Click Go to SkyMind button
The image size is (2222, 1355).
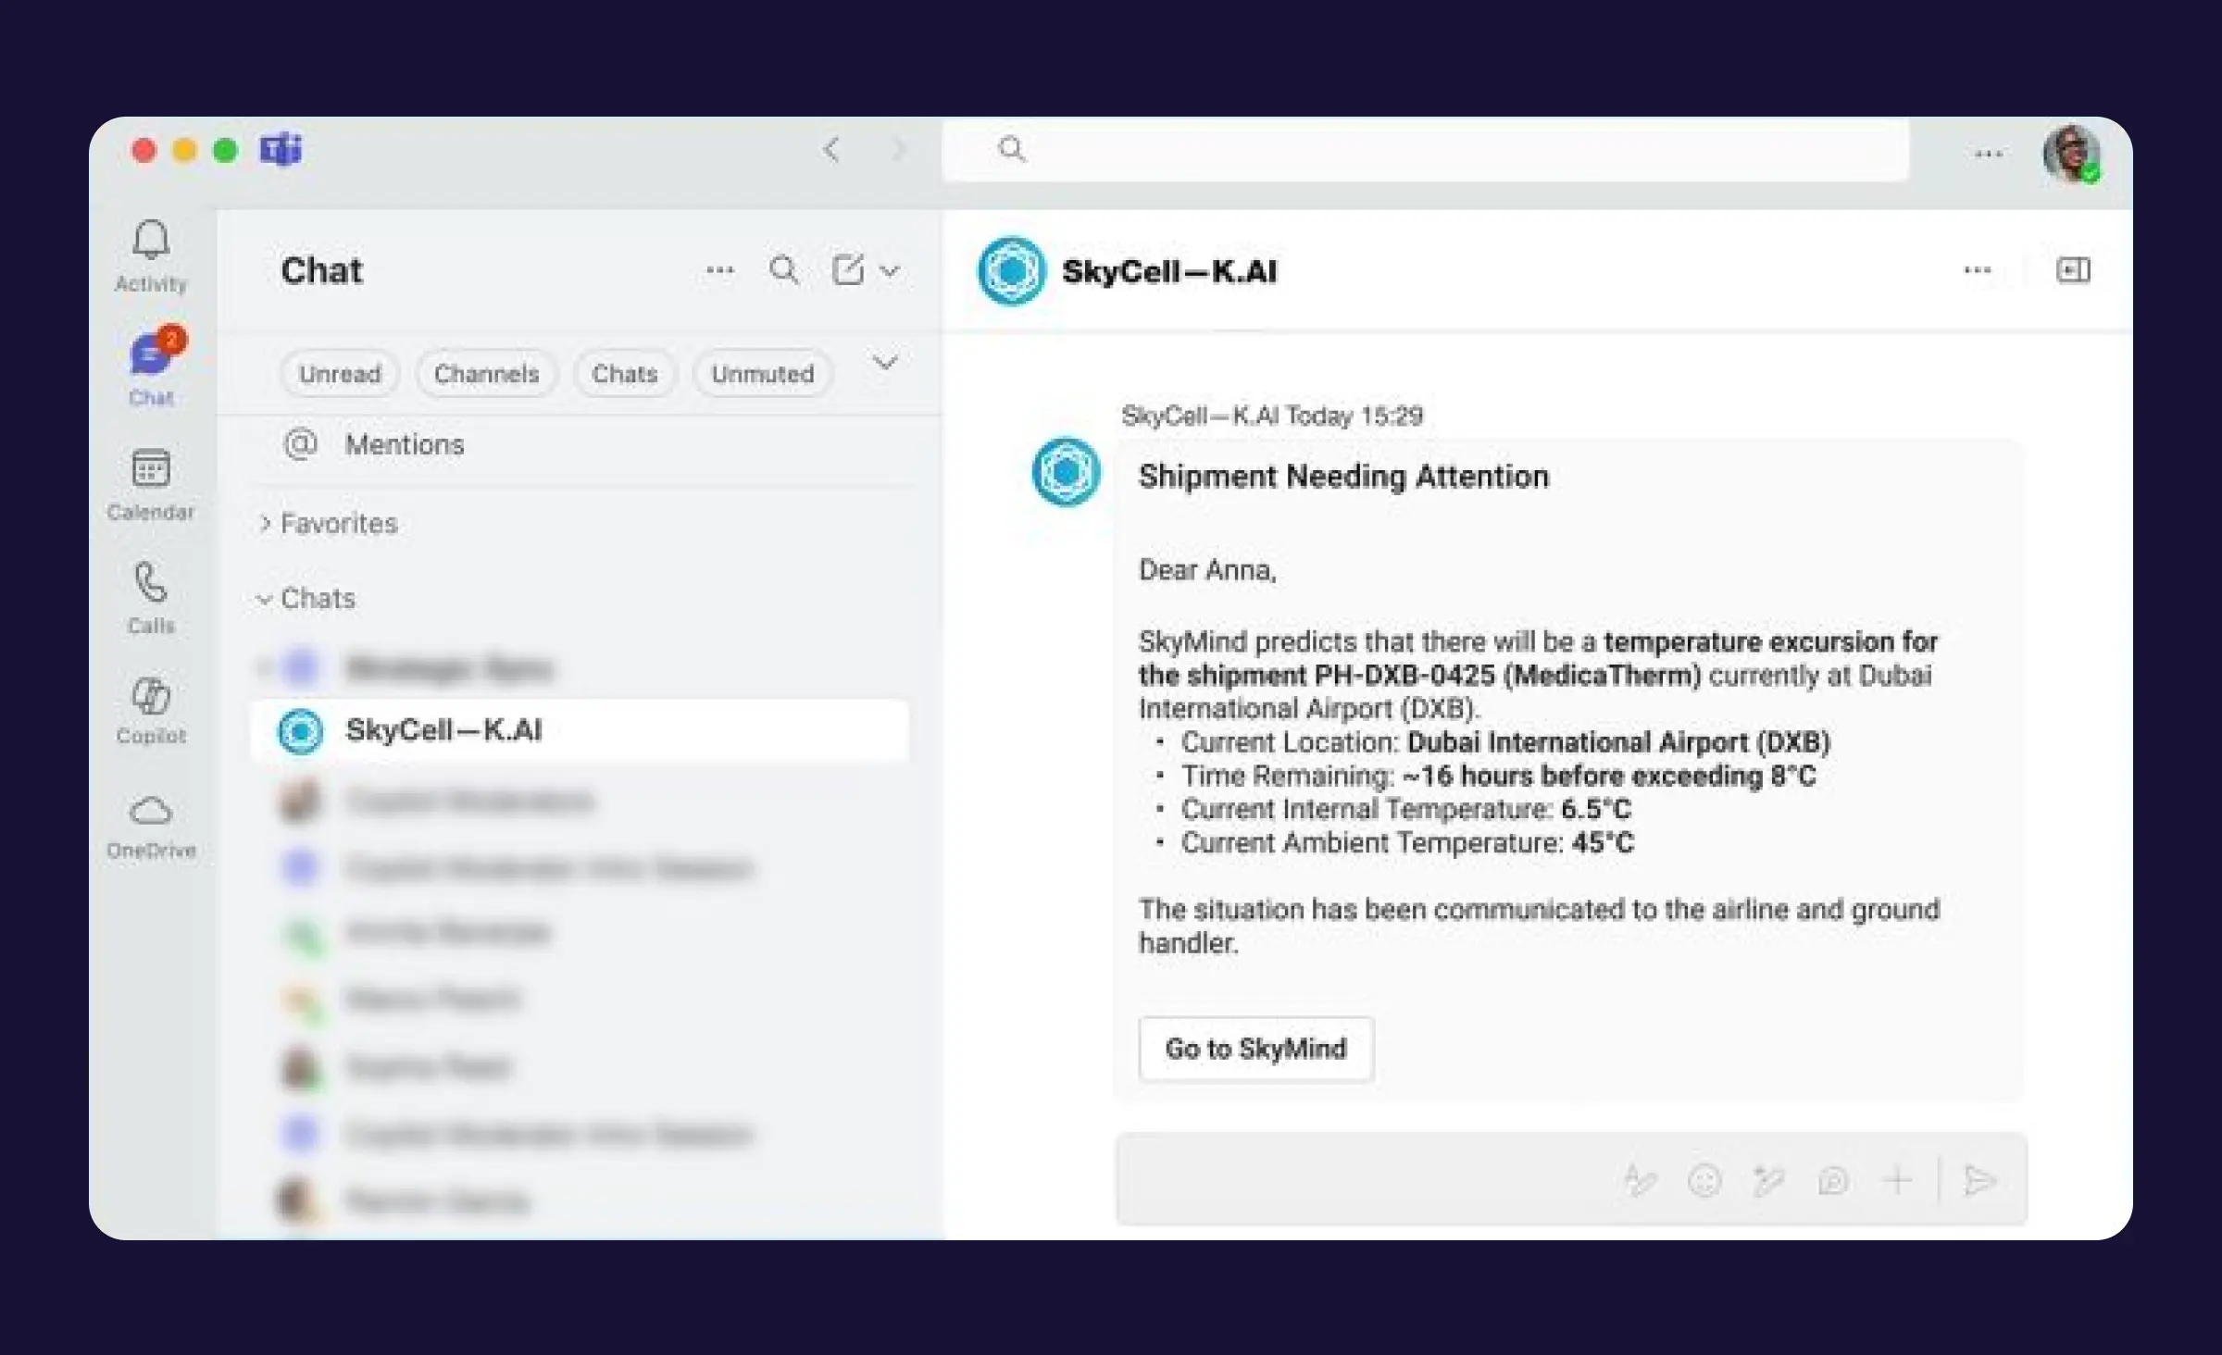1256,1049
